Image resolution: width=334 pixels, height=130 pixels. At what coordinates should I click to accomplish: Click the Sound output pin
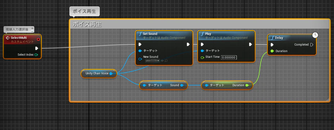(182, 85)
